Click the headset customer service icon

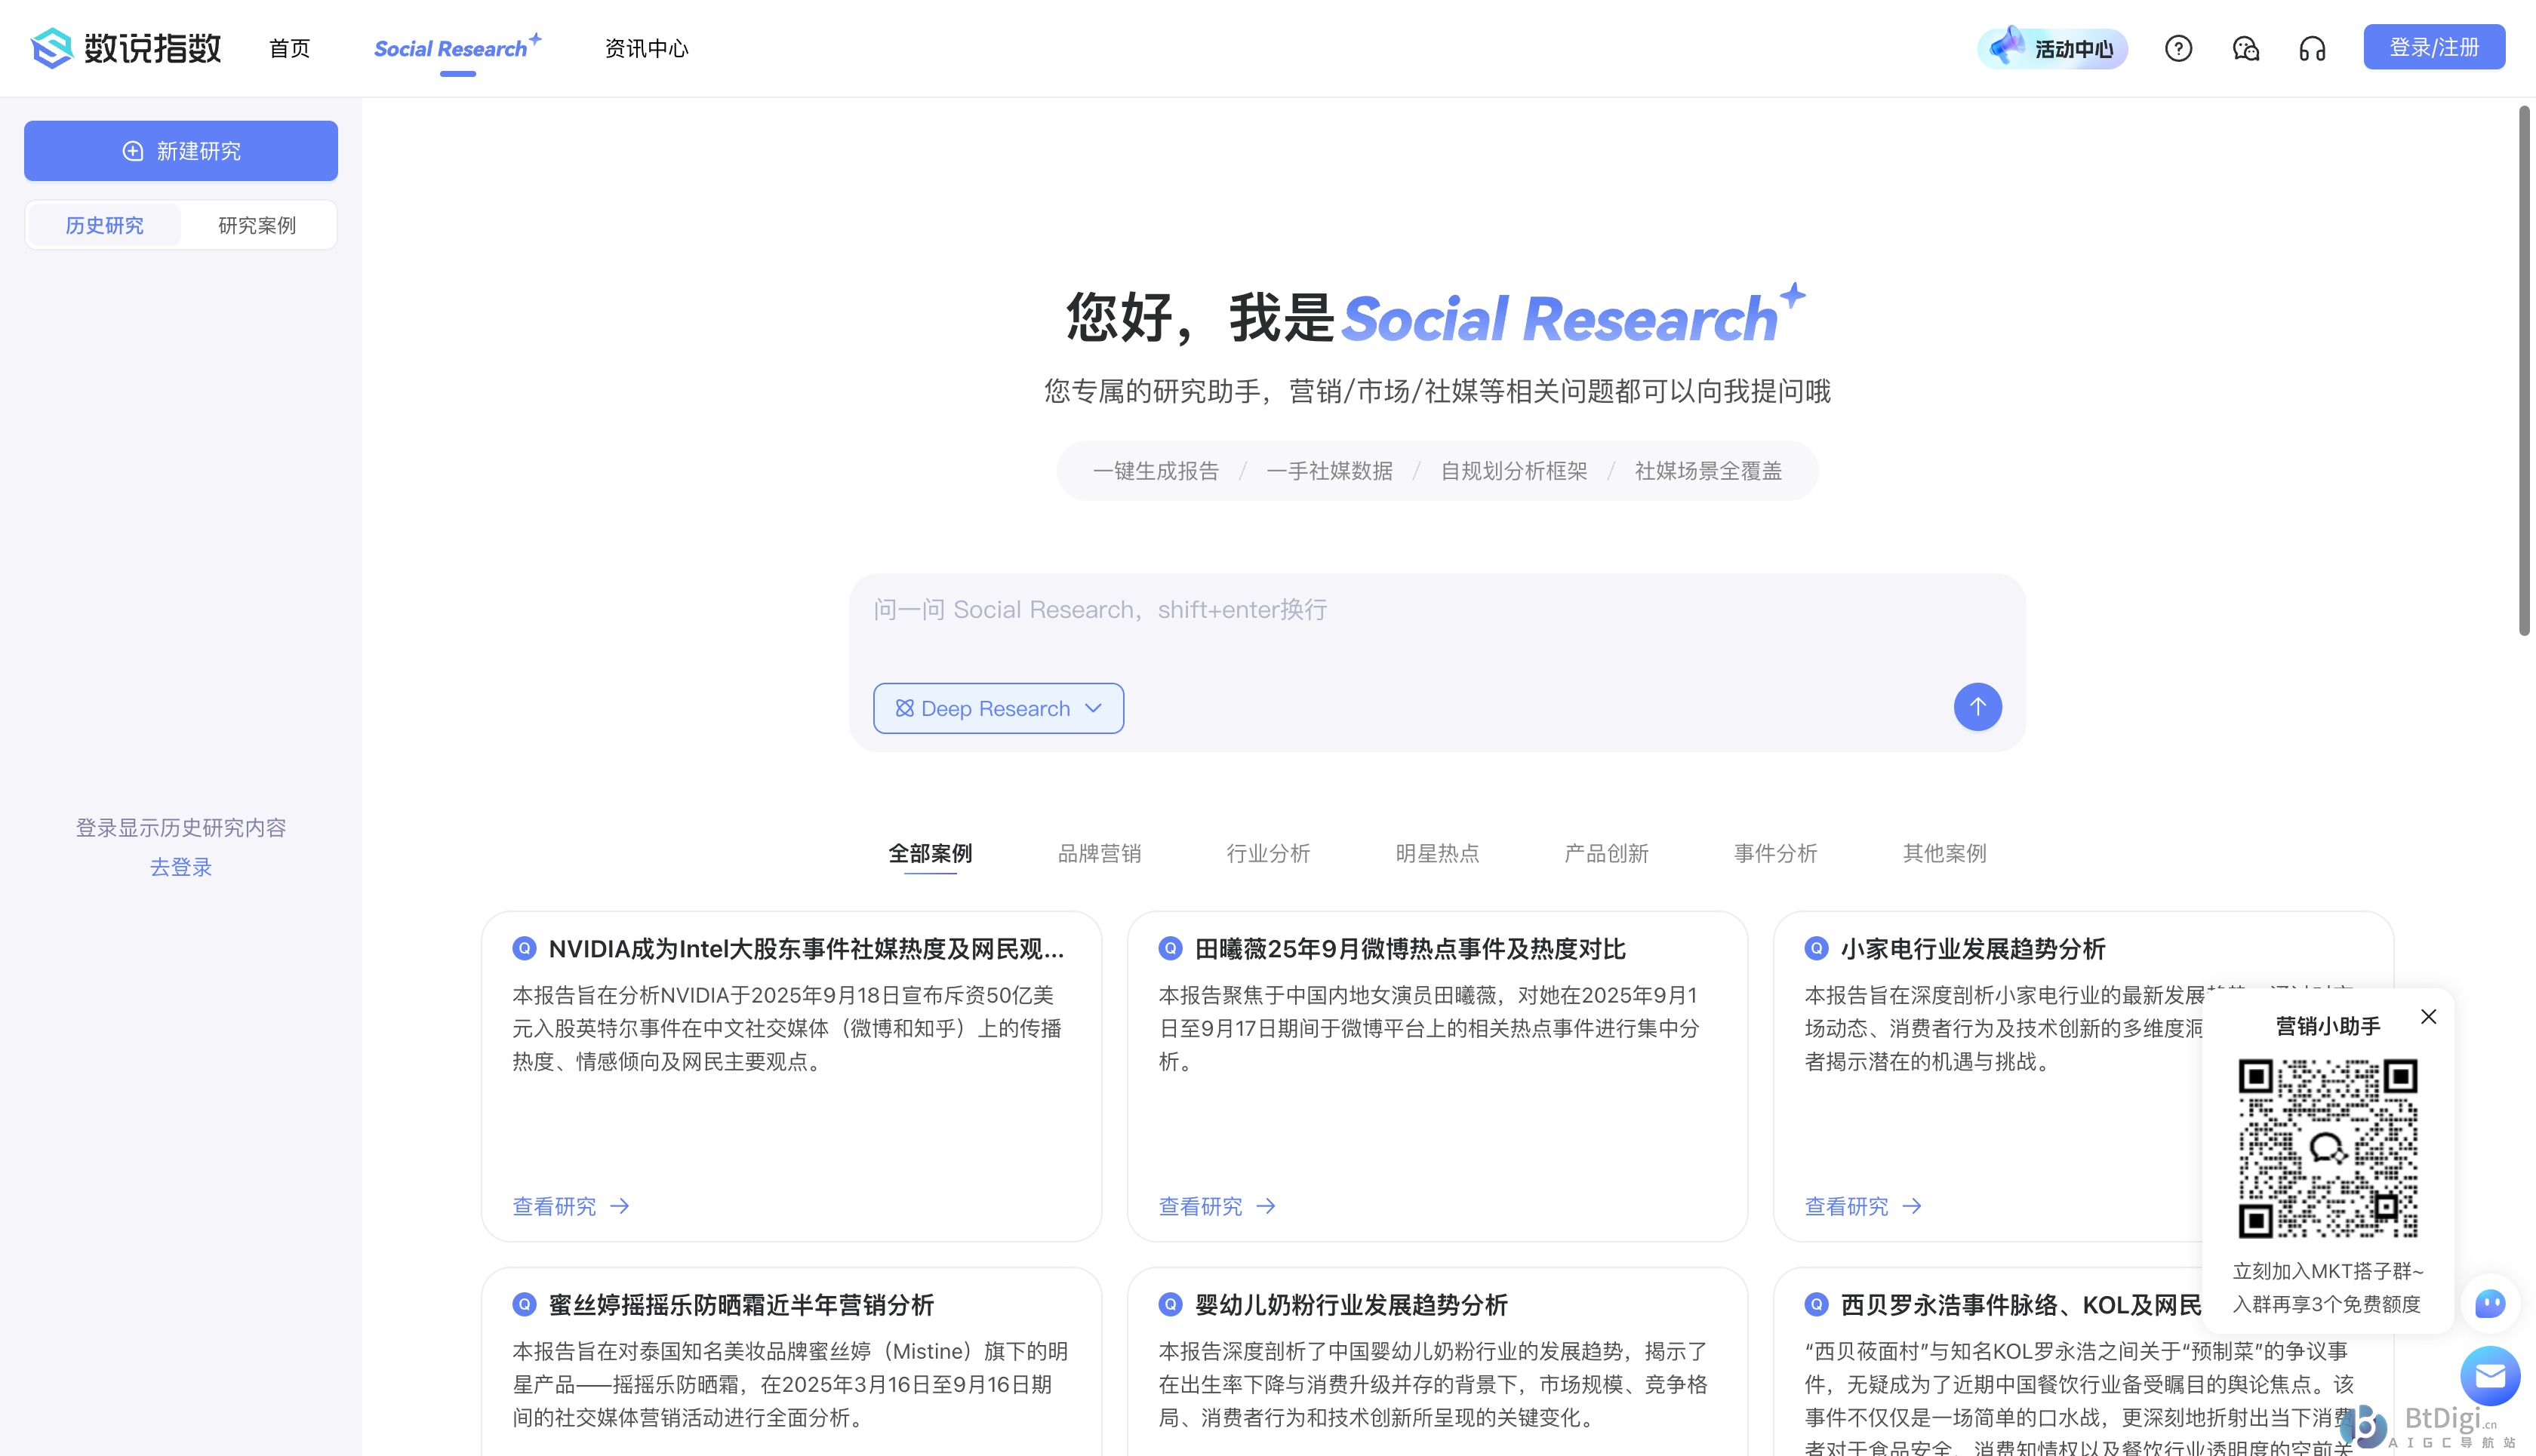tap(2312, 48)
